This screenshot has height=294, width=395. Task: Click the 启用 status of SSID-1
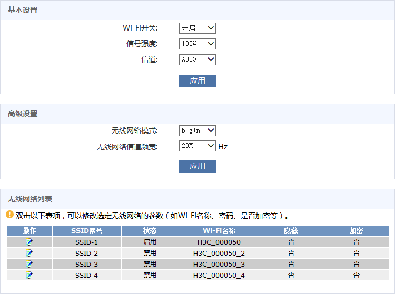click(150, 242)
